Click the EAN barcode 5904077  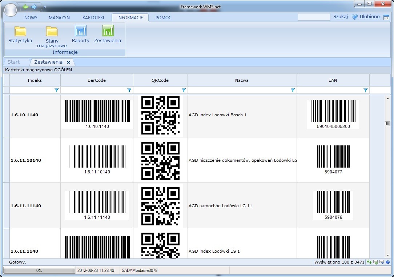(333, 159)
